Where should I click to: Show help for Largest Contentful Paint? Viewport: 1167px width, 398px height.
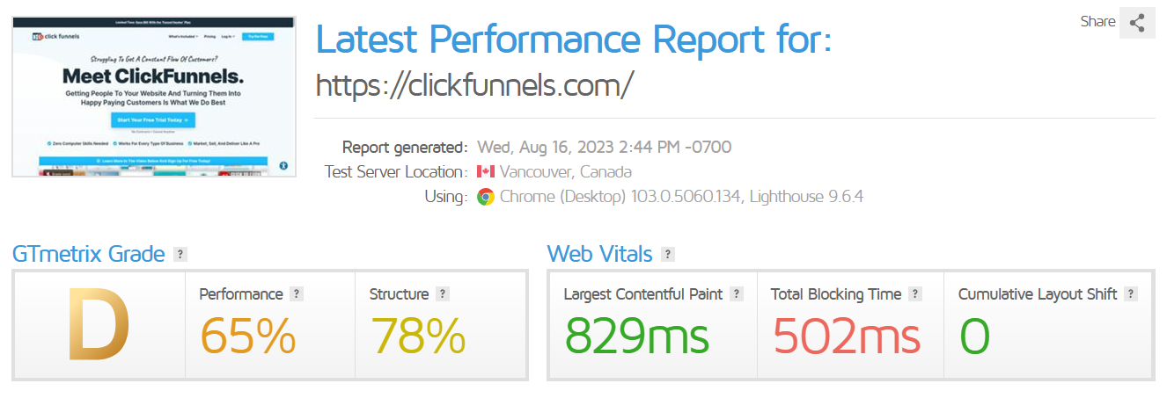(737, 294)
